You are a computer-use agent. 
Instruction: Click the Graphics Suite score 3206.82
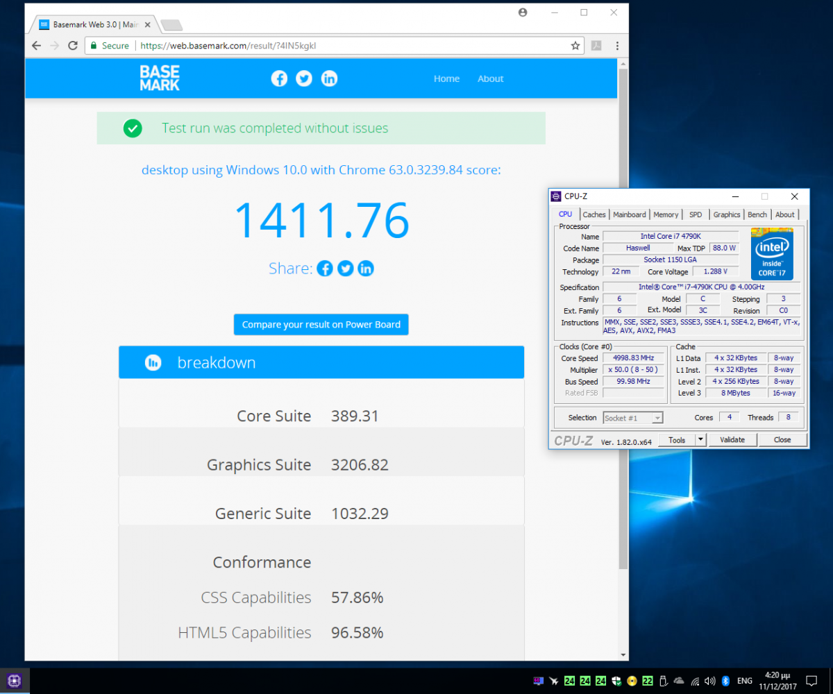(x=360, y=465)
